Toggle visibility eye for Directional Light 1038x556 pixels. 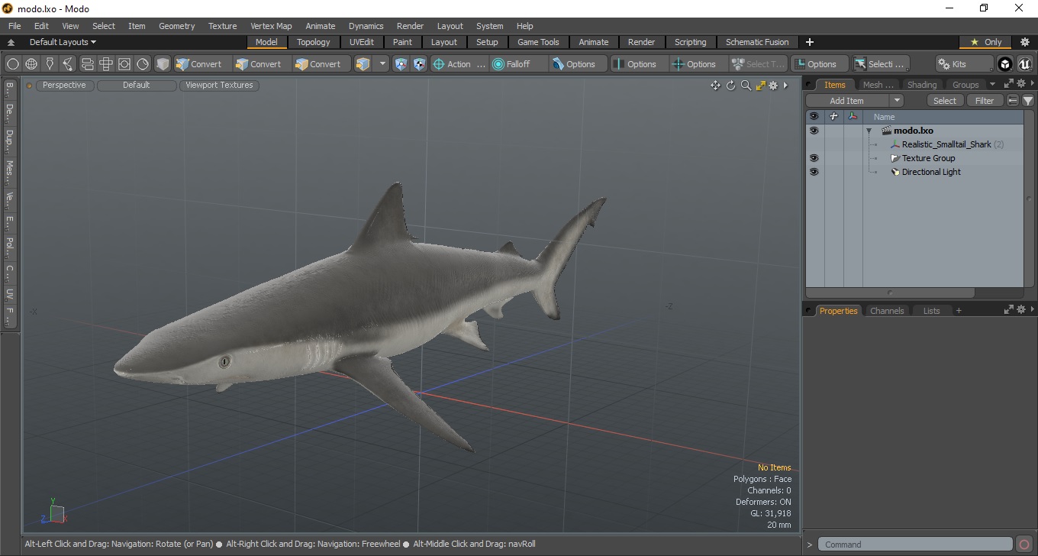[x=814, y=172]
